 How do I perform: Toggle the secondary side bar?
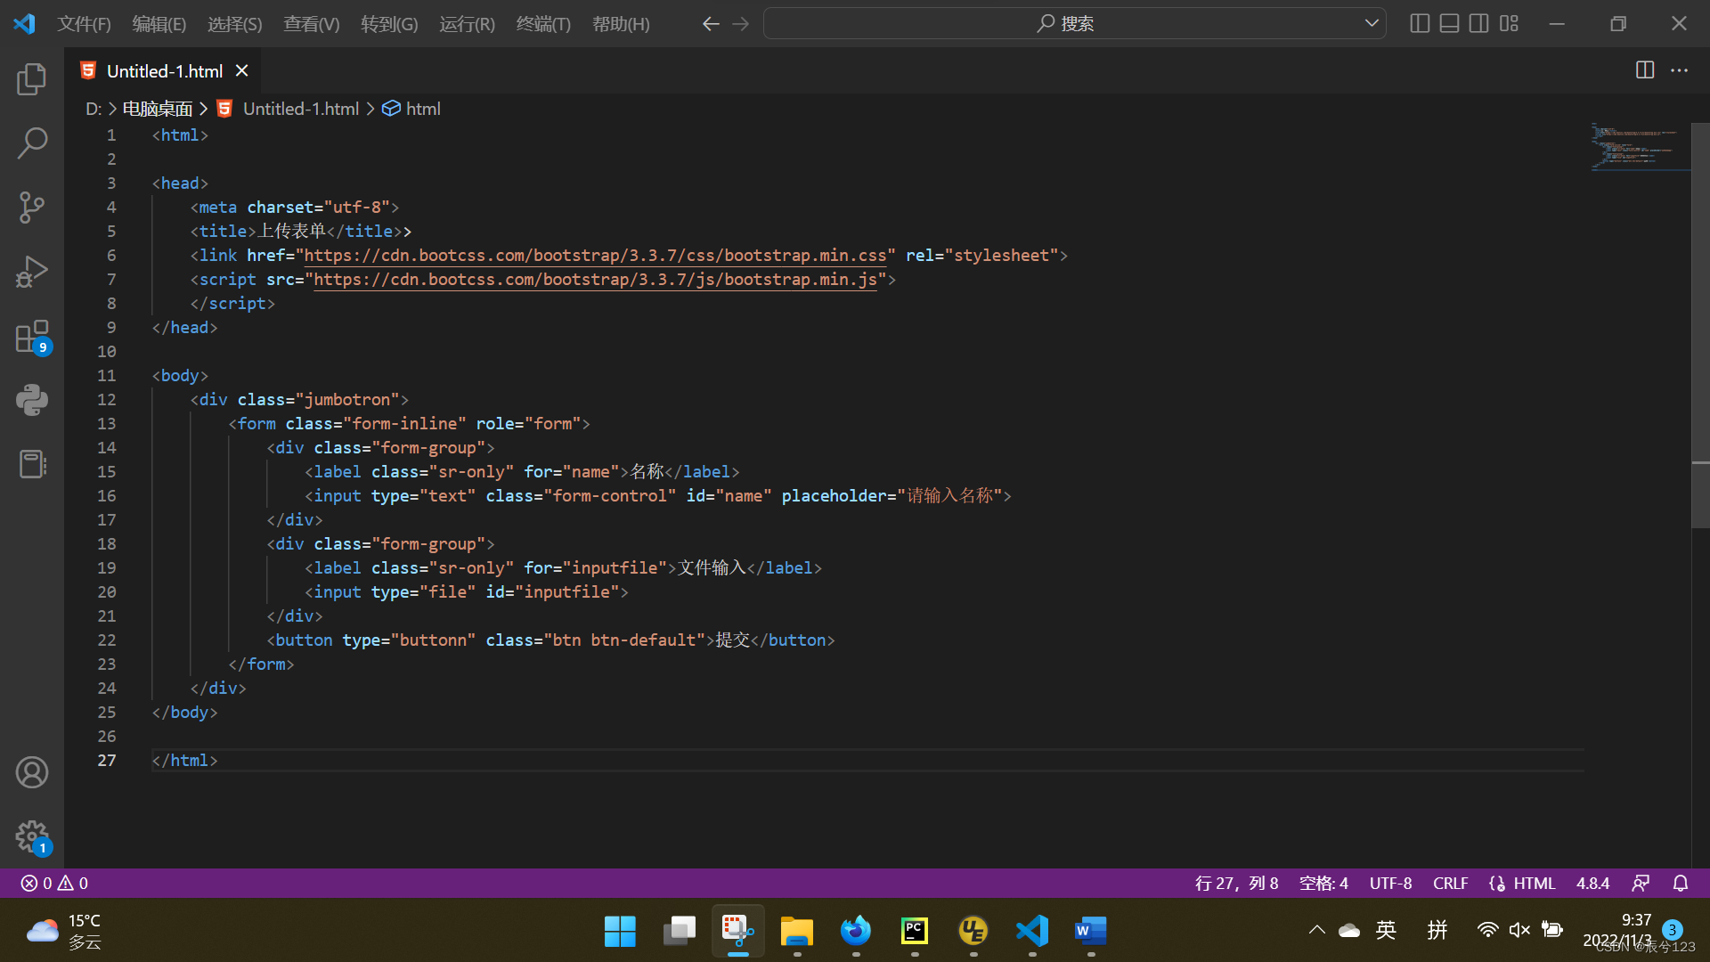tap(1479, 23)
